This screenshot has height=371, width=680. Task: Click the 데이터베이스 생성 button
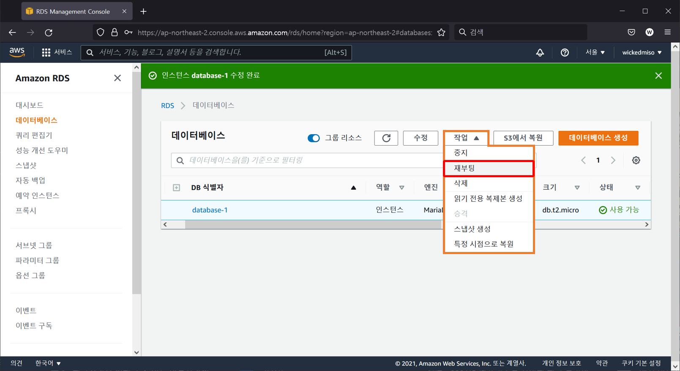[598, 138]
